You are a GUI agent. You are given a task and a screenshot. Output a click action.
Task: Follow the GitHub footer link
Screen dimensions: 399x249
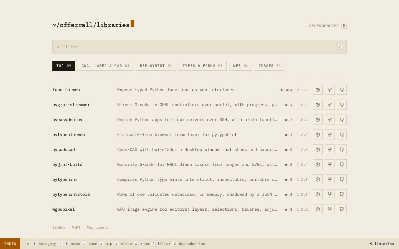tap(59, 228)
